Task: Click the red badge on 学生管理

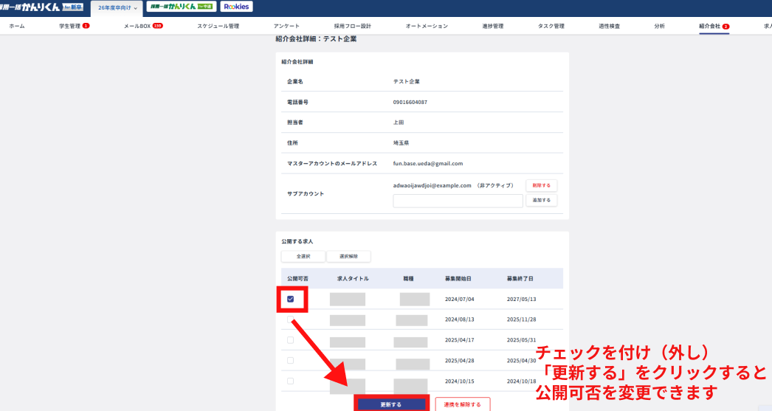Action: (x=86, y=26)
